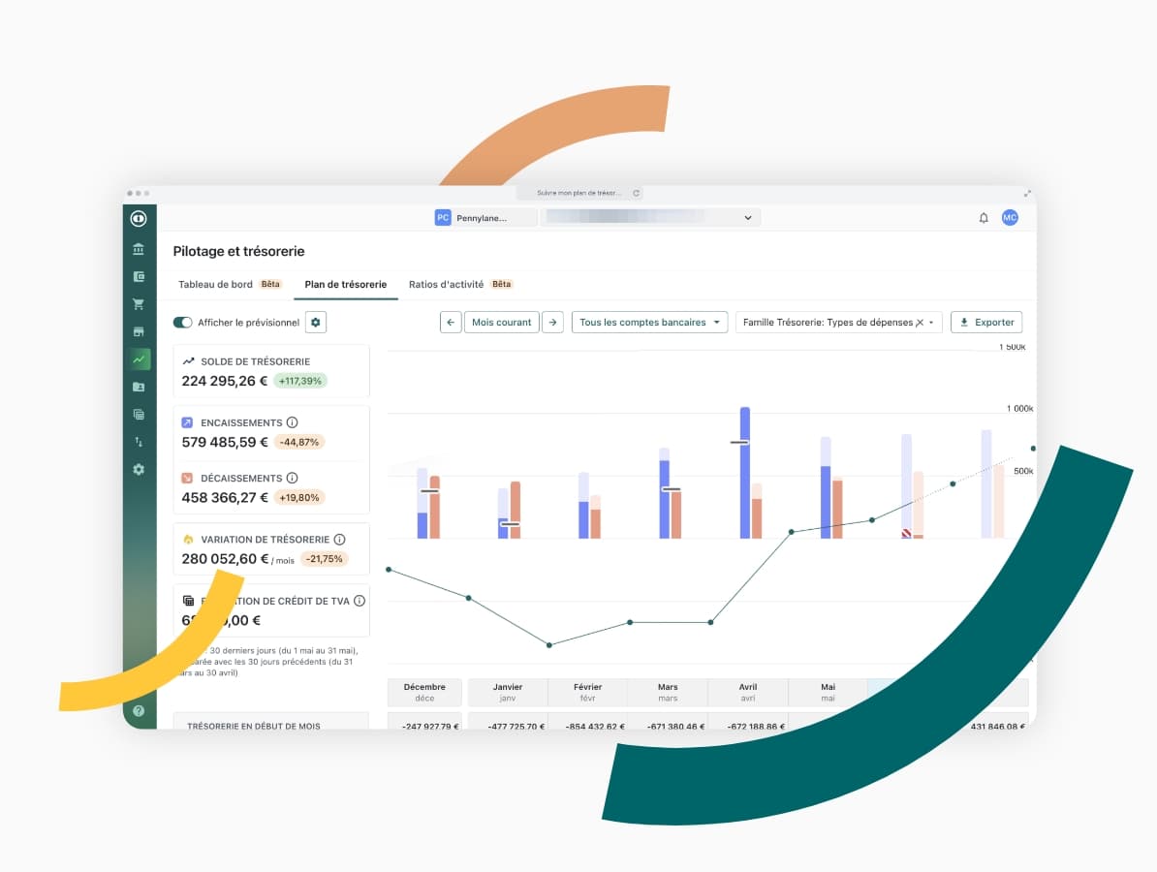The width and height of the screenshot is (1157, 872).
Task: Click the Exporter button
Action: pos(985,323)
